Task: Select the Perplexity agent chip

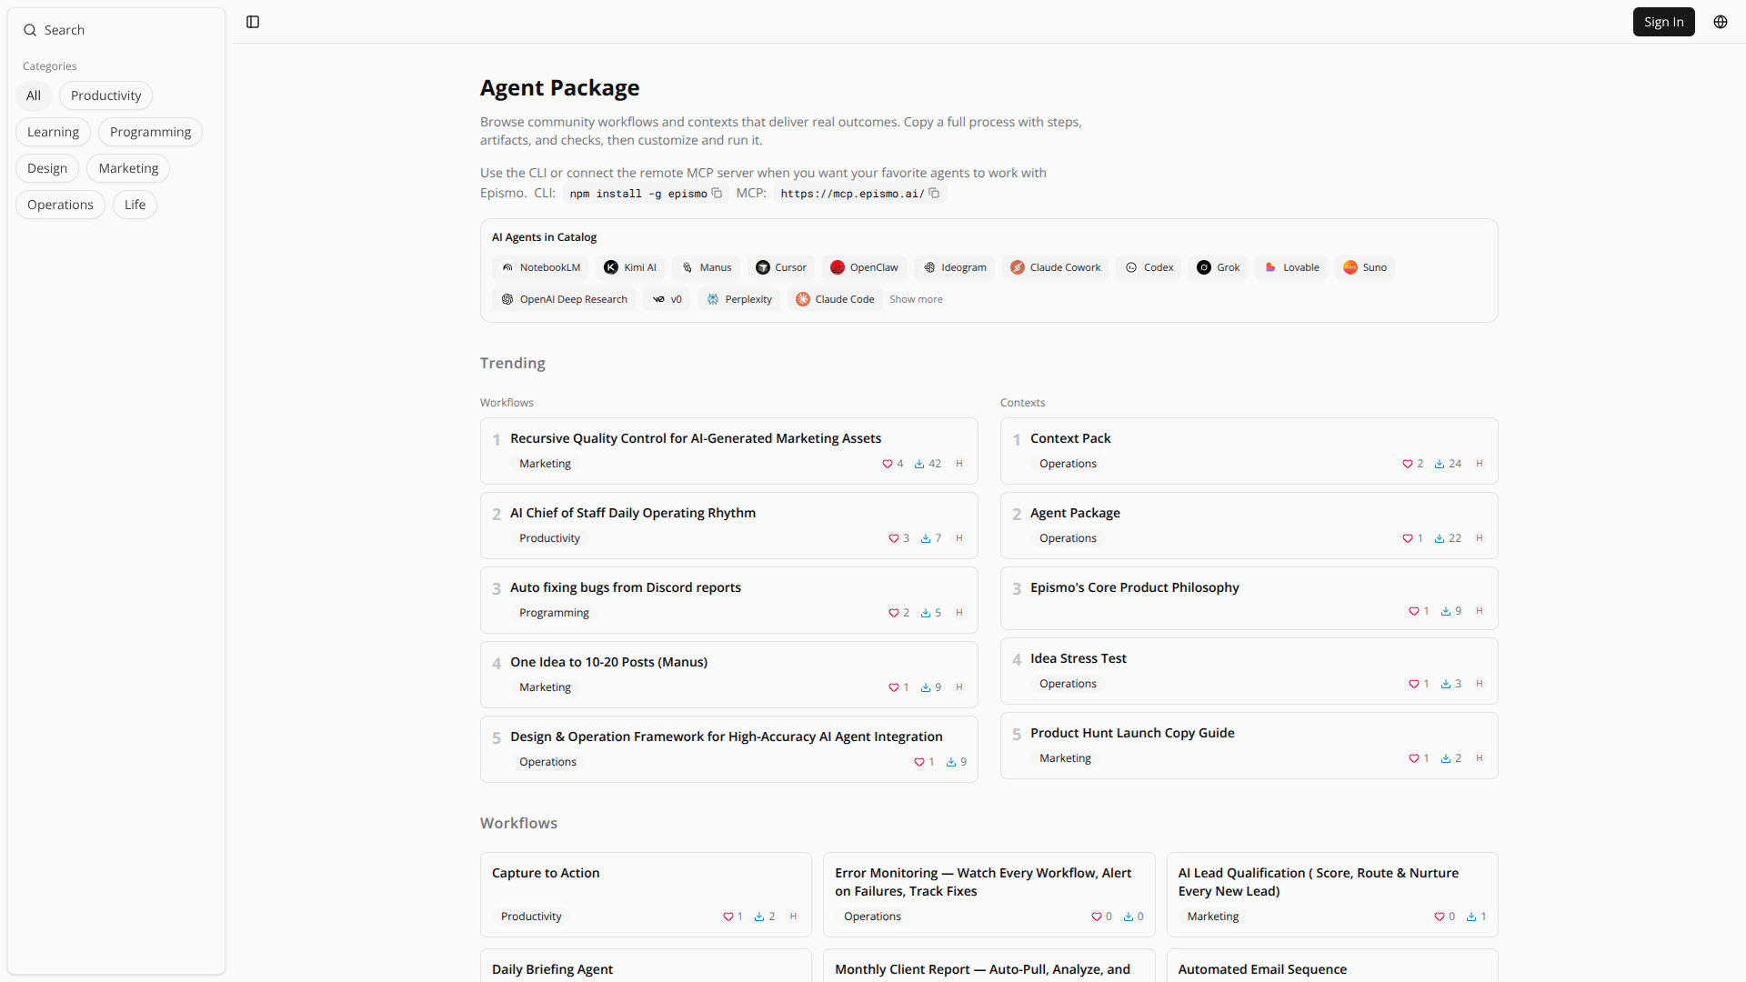Action: tap(738, 299)
